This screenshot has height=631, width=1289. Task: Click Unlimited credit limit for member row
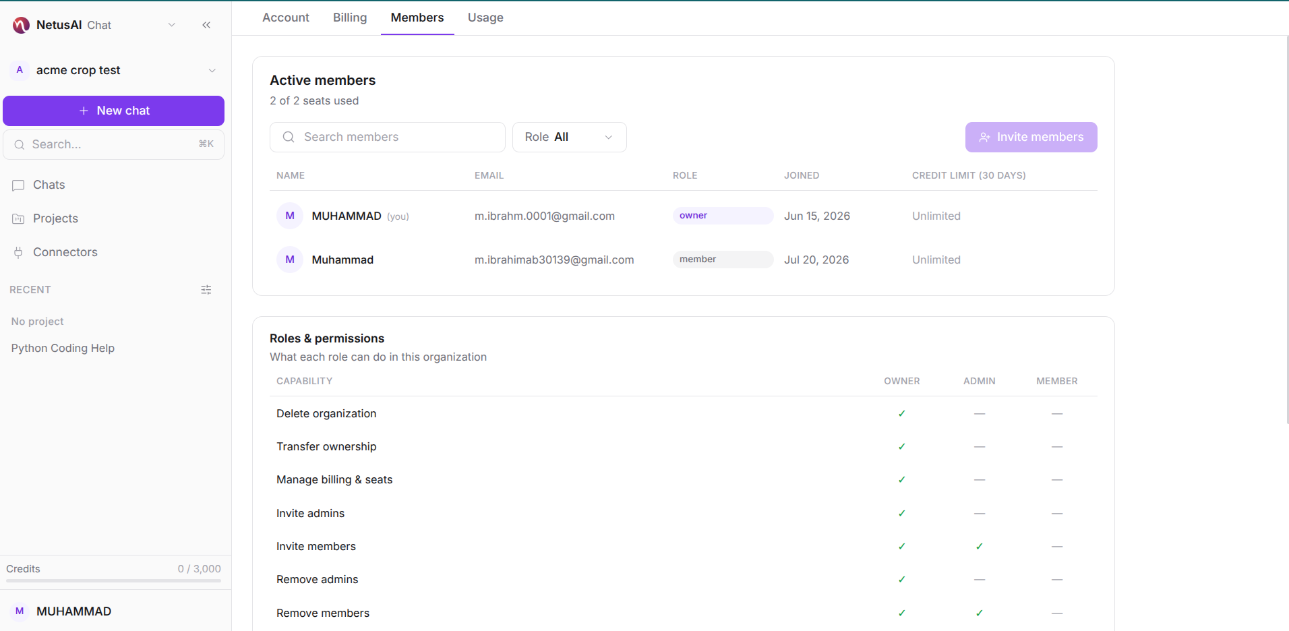(x=936, y=260)
